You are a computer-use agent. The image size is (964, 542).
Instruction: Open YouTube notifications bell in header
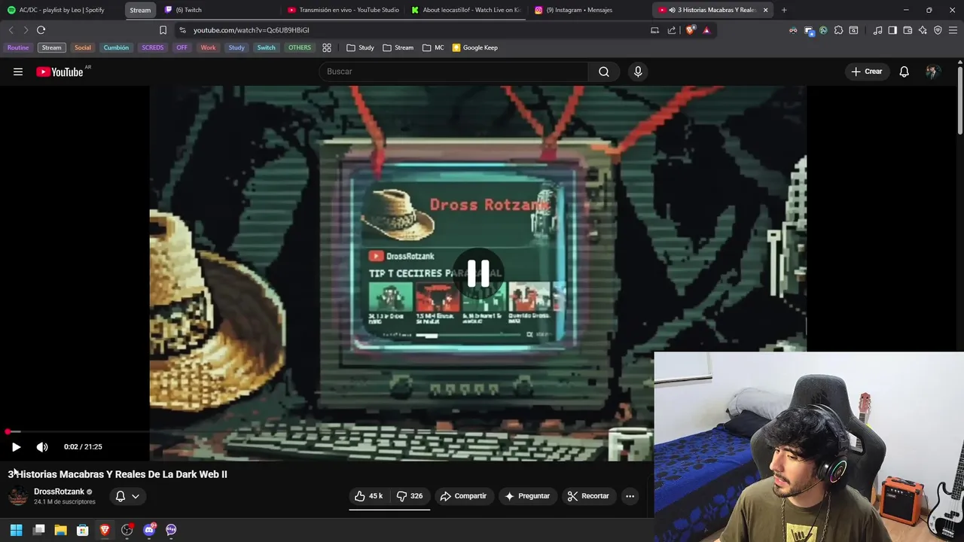tap(904, 72)
